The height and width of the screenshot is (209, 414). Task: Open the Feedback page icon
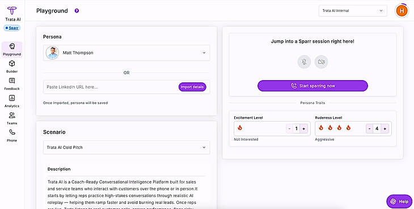click(x=12, y=81)
